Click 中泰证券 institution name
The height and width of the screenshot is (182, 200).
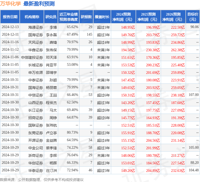(x=36, y=80)
